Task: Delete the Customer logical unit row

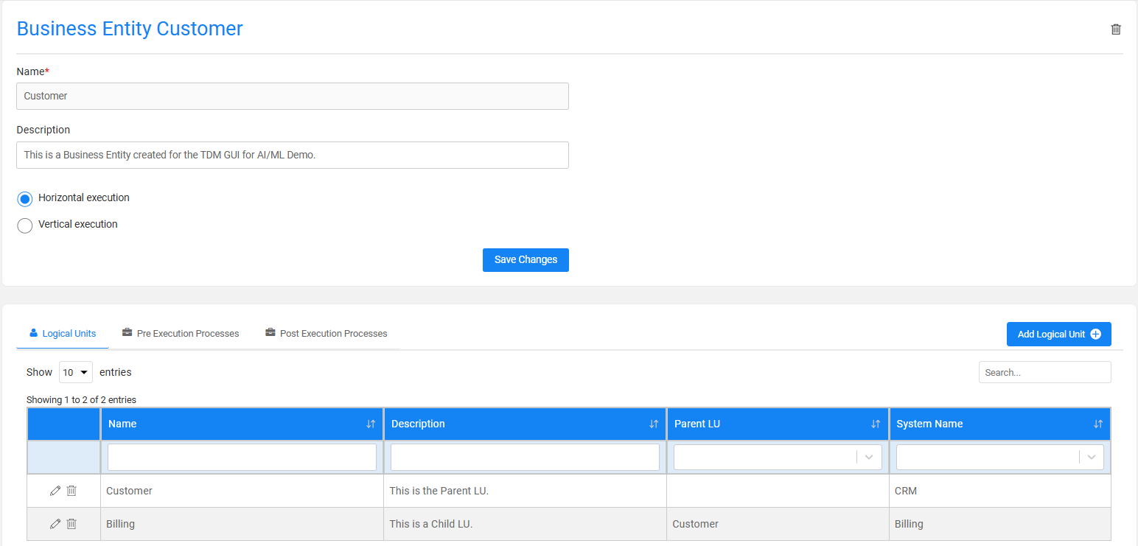Action: coord(71,491)
